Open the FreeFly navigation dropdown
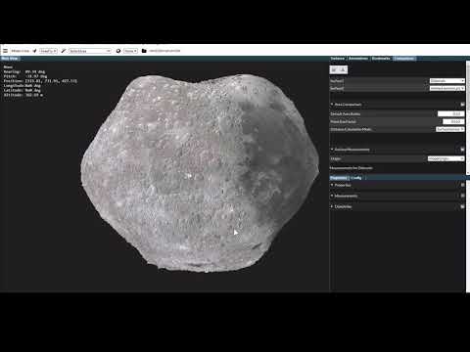 tap(48, 51)
